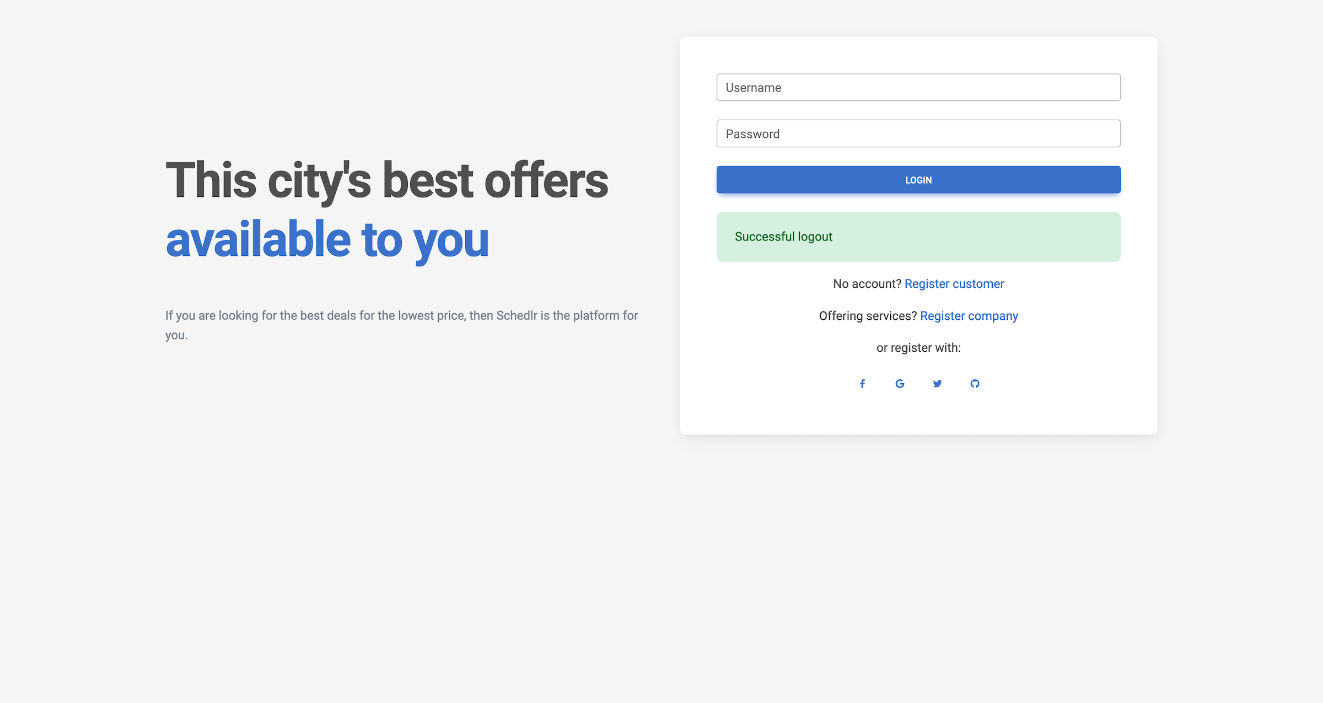Click the "No account?" label
1323x703 pixels.
[x=867, y=284]
